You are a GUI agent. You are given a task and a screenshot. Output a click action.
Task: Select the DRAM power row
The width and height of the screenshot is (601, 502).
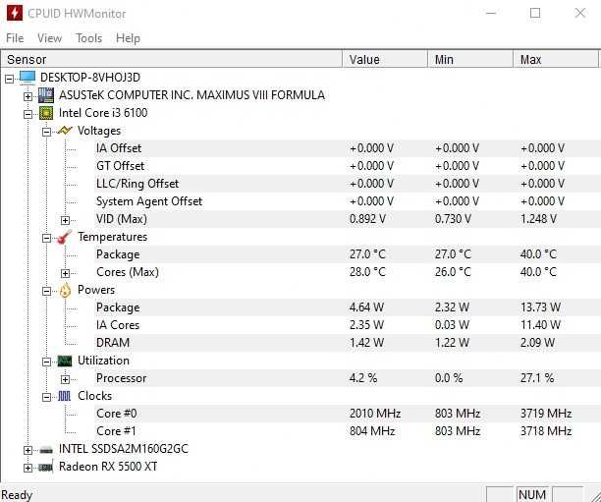(348, 343)
